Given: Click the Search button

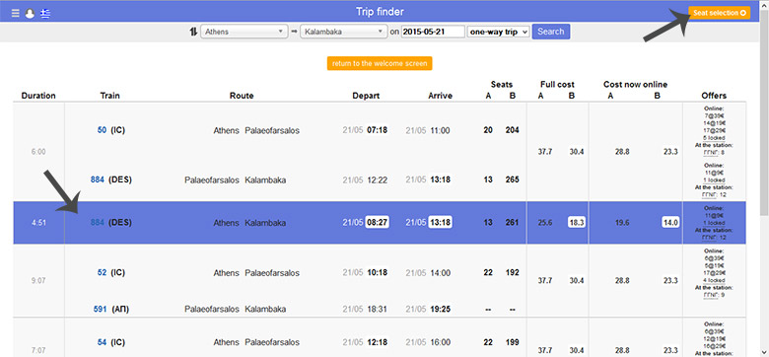Looking at the screenshot, I should pyautogui.click(x=551, y=32).
